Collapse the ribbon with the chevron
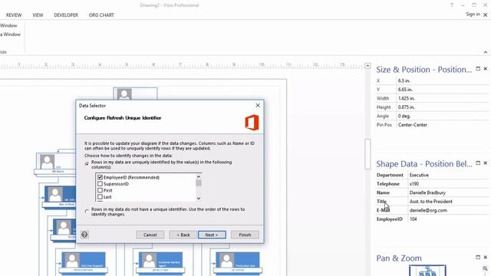491x276 pixels. click(x=486, y=52)
